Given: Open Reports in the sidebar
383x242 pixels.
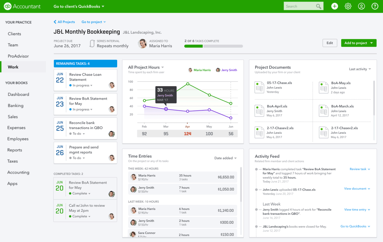Looking at the screenshot, I should click(15, 150).
